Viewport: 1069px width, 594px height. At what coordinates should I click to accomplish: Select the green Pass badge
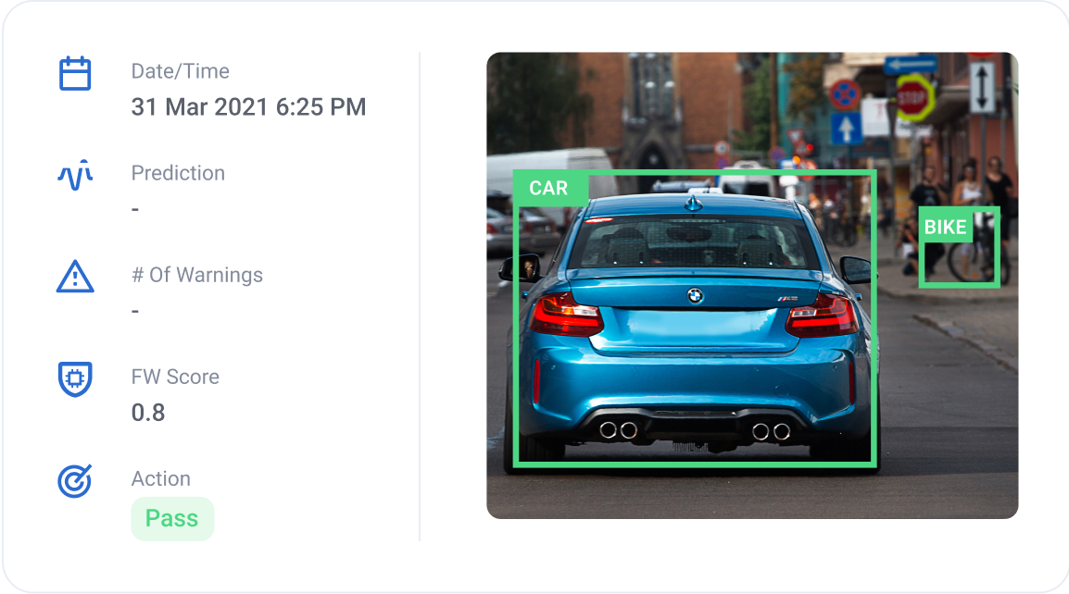click(x=172, y=519)
